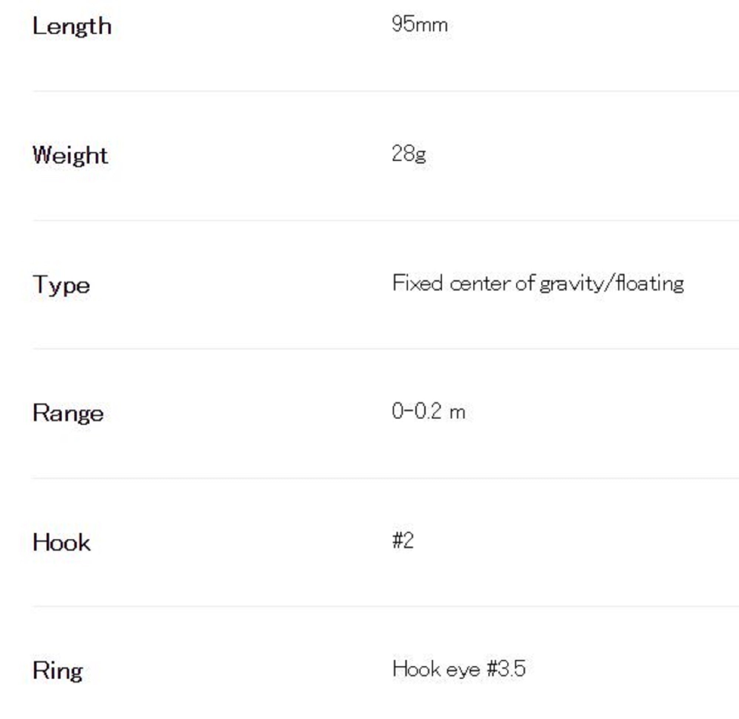Click the word "floating" in Type value
Image resolution: width=739 pixels, height=719 pixels.
click(x=650, y=283)
